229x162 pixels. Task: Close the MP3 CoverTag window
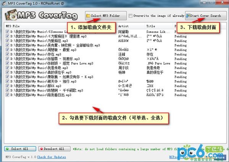click(222, 2)
